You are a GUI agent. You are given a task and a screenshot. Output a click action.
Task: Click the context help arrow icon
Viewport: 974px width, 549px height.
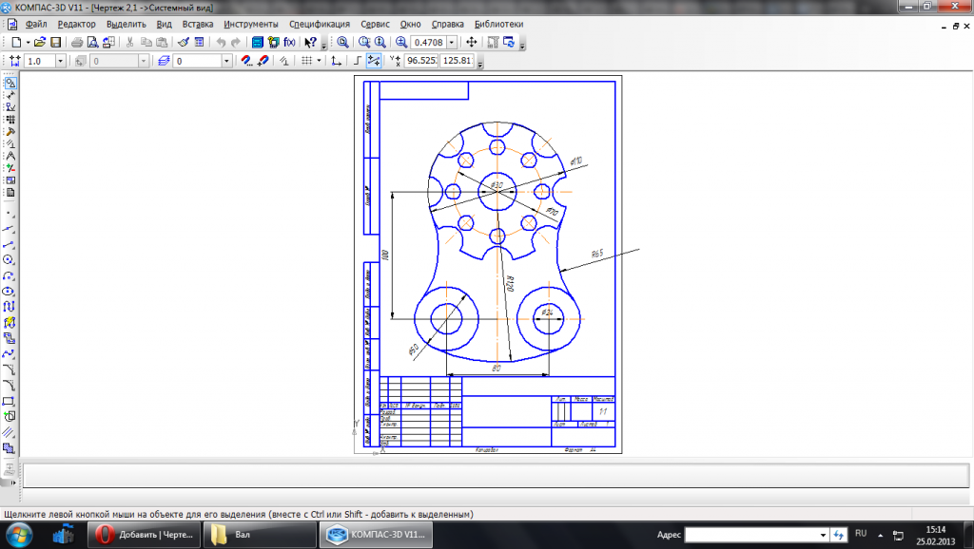click(311, 42)
